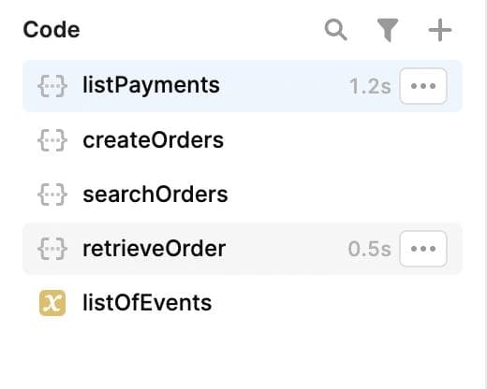Click the curly-brace icon beside retrieveOrder
Viewport: 487px width, 389px height.
pyautogui.click(x=52, y=249)
